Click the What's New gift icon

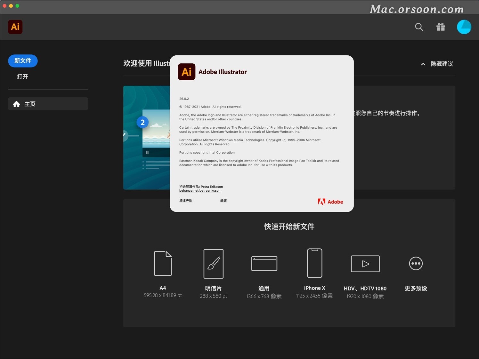(441, 27)
